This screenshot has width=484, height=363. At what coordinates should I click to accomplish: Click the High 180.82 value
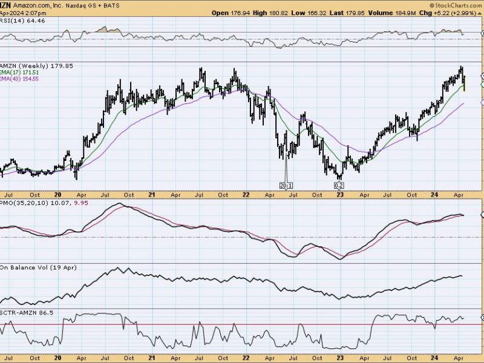coord(270,13)
